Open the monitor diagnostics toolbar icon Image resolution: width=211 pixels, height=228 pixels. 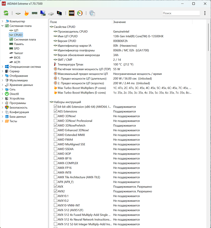[59, 13]
